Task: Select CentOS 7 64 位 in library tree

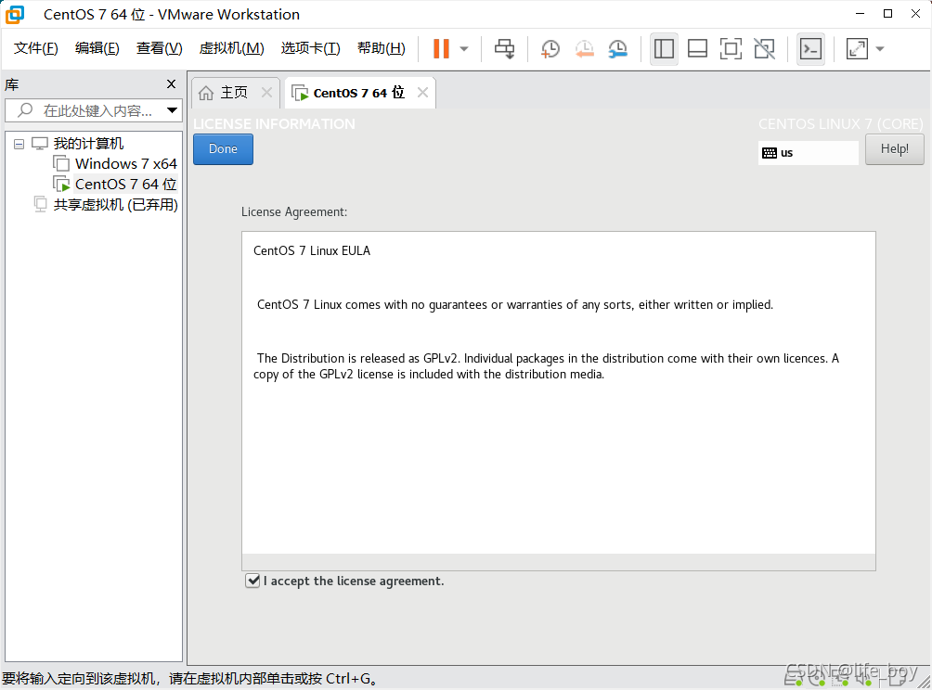Action: click(126, 184)
